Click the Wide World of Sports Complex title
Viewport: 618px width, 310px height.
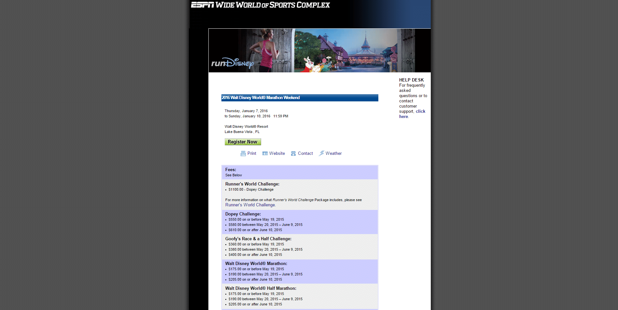click(x=273, y=5)
